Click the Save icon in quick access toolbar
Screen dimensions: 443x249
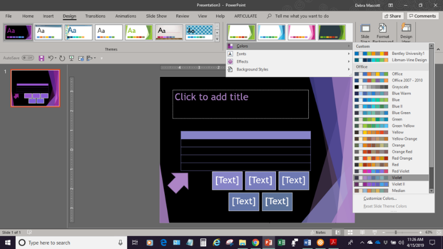pyautogui.click(x=41, y=58)
